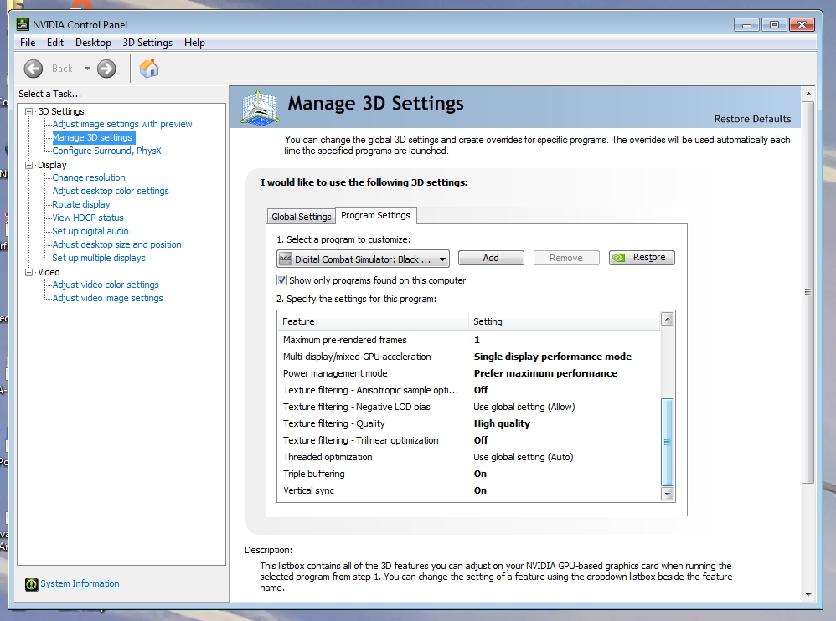Viewport: 836px width, 621px height.
Task: Collapse the Display tree node
Action: tap(28, 165)
